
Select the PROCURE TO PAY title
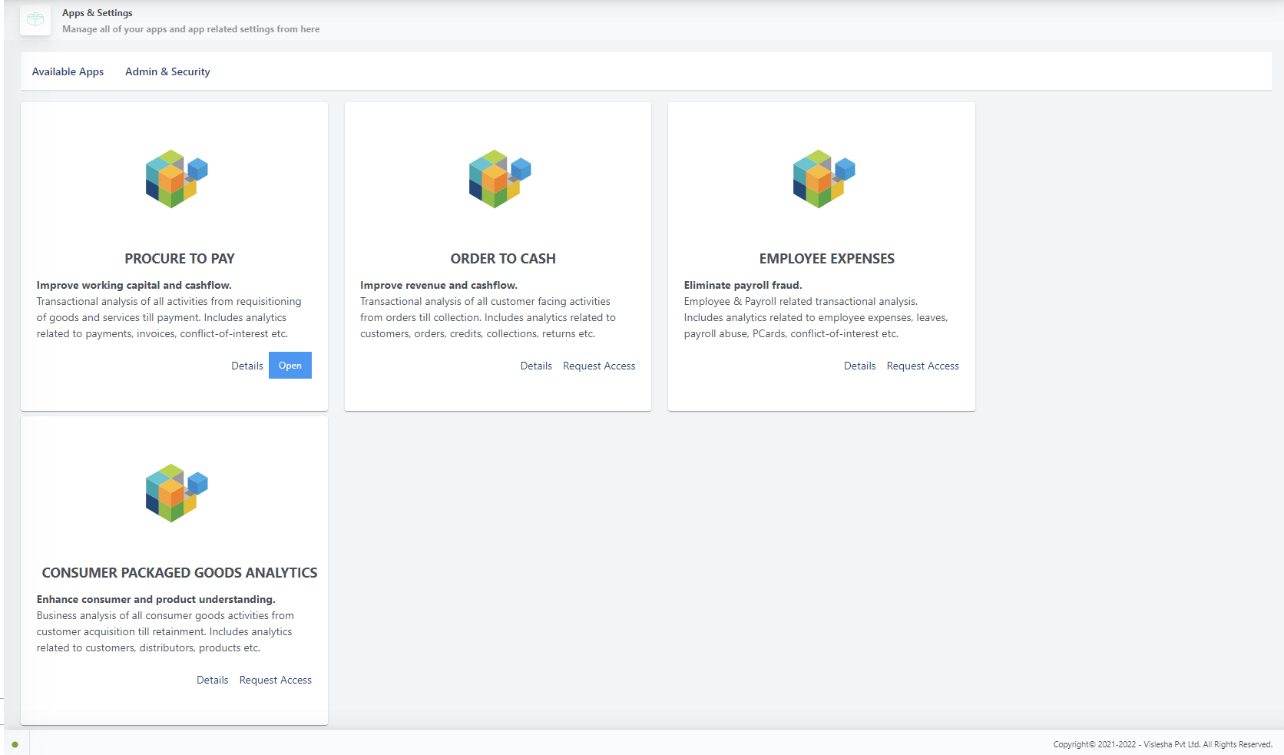tap(180, 259)
